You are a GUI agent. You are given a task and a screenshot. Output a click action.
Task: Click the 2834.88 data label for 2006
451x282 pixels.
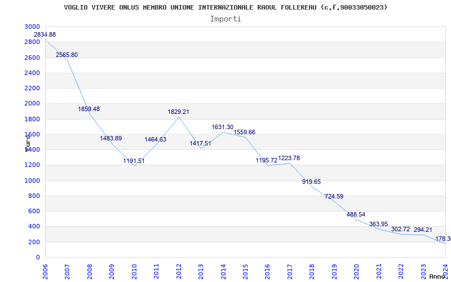45,35
